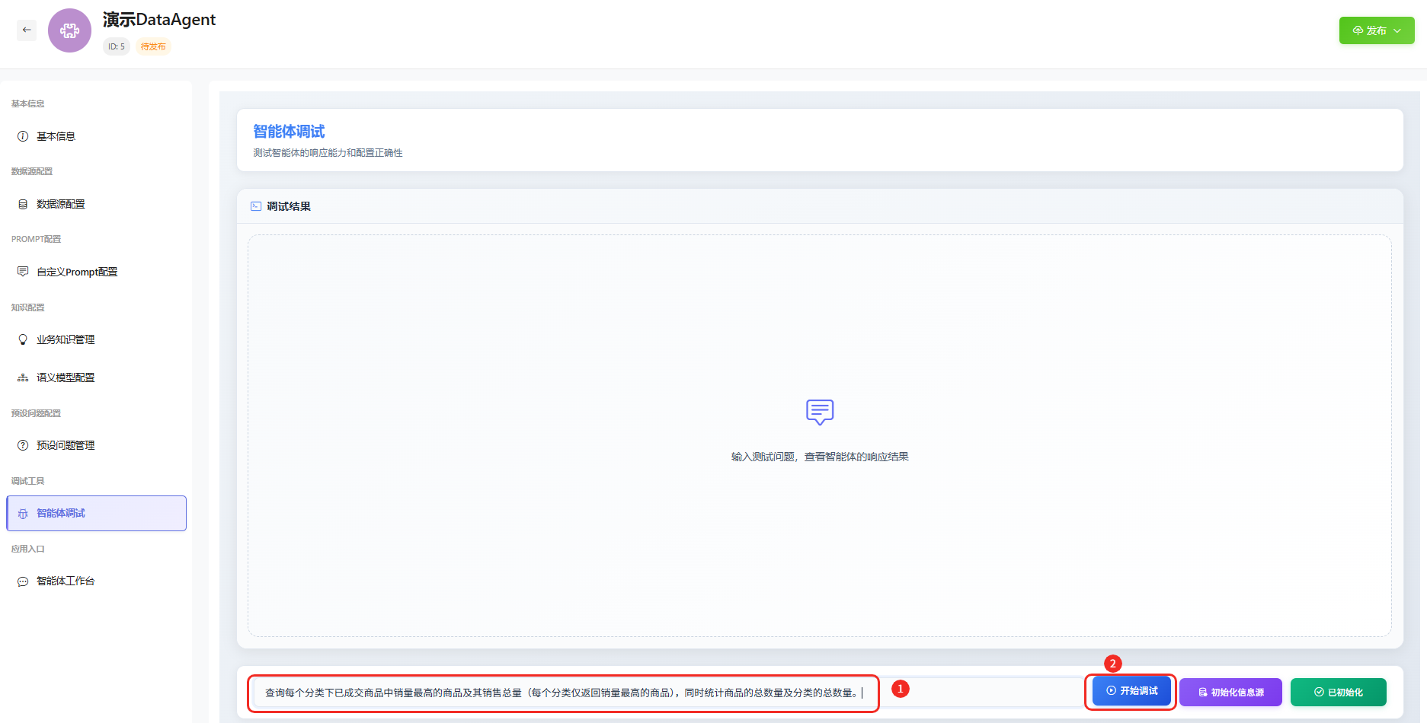Screen dimensions: 1427x723
Task: Click the chat icon for 智能体工作台
Action: (22, 581)
